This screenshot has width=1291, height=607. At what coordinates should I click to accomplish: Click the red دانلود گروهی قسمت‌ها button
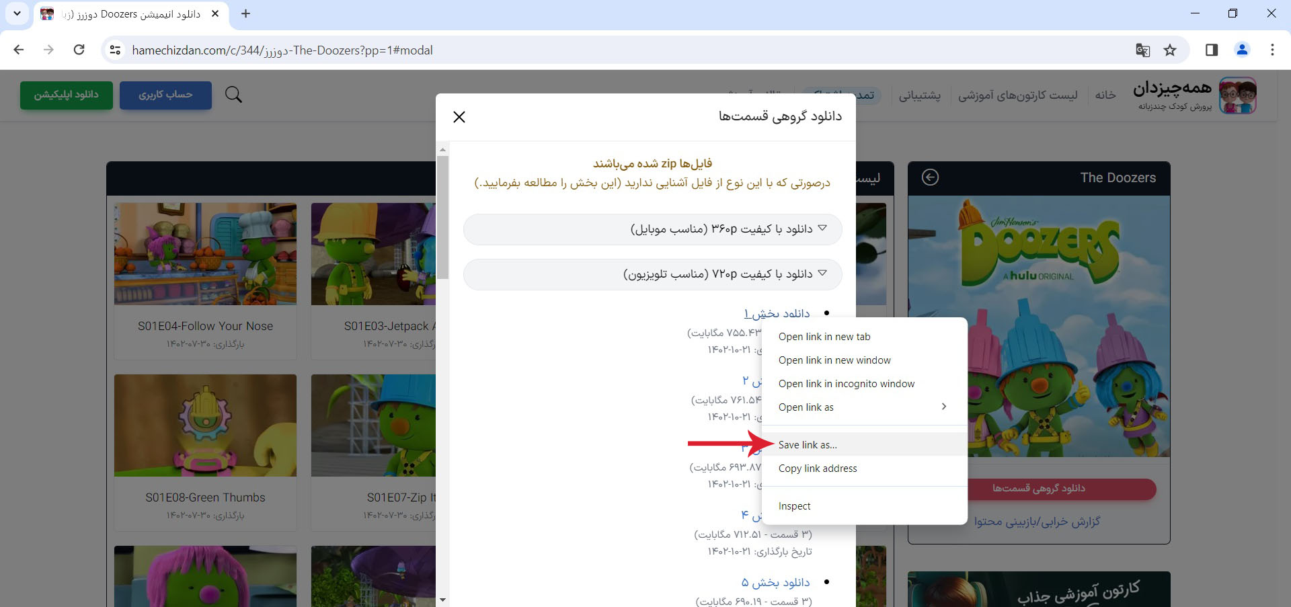(x=1039, y=489)
